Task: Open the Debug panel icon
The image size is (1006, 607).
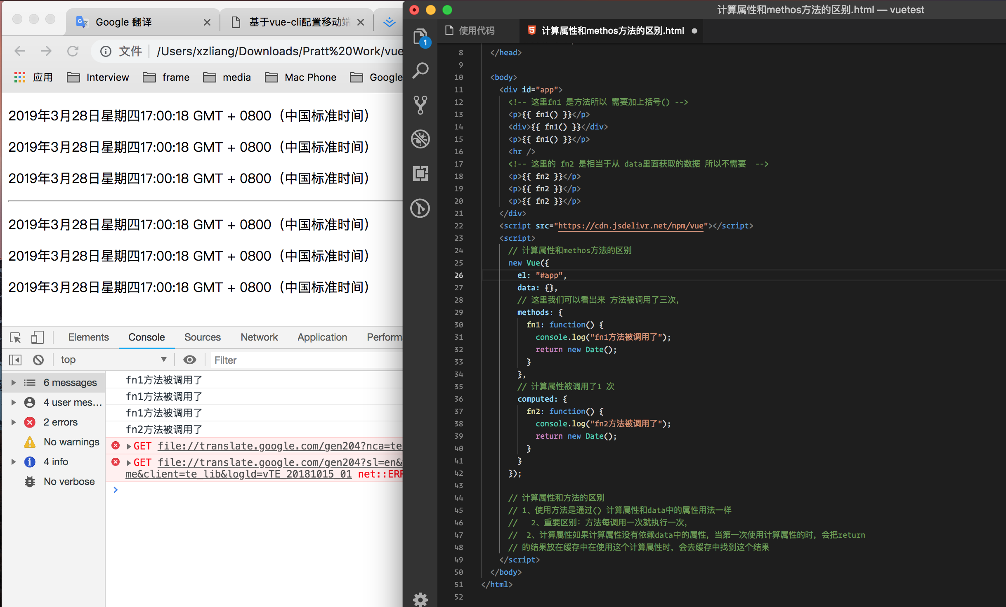Action: coord(420,139)
